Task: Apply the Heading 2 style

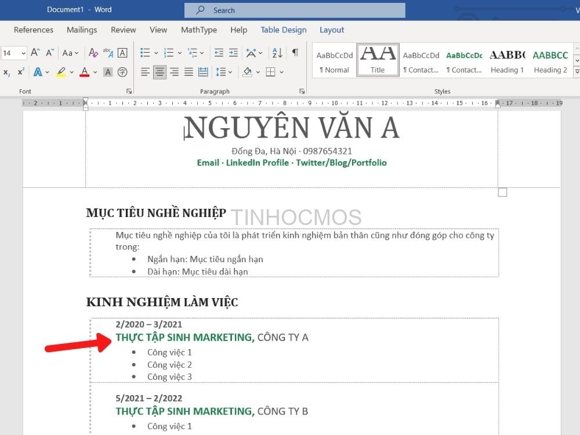Action: (550, 61)
